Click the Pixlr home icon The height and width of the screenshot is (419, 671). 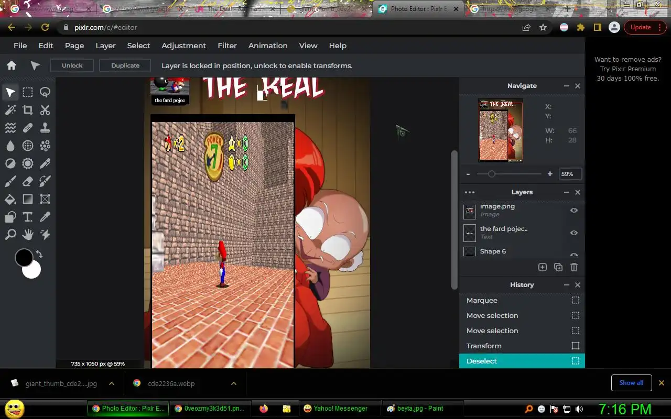coord(12,65)
